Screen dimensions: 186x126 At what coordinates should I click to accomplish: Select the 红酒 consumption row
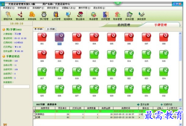coord(106,118)
